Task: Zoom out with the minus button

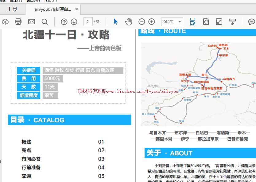Action: click(x=142, y=22)
